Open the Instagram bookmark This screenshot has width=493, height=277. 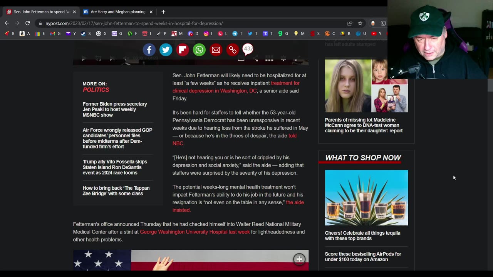208,33
